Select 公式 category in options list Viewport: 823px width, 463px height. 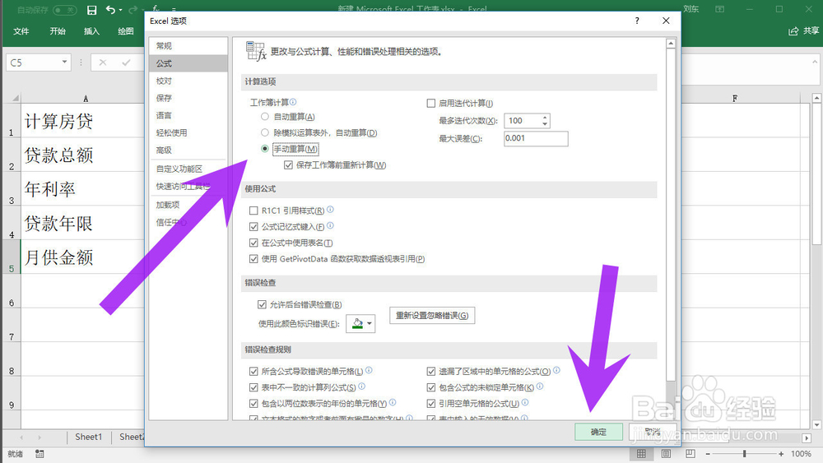tap(188, 63)
